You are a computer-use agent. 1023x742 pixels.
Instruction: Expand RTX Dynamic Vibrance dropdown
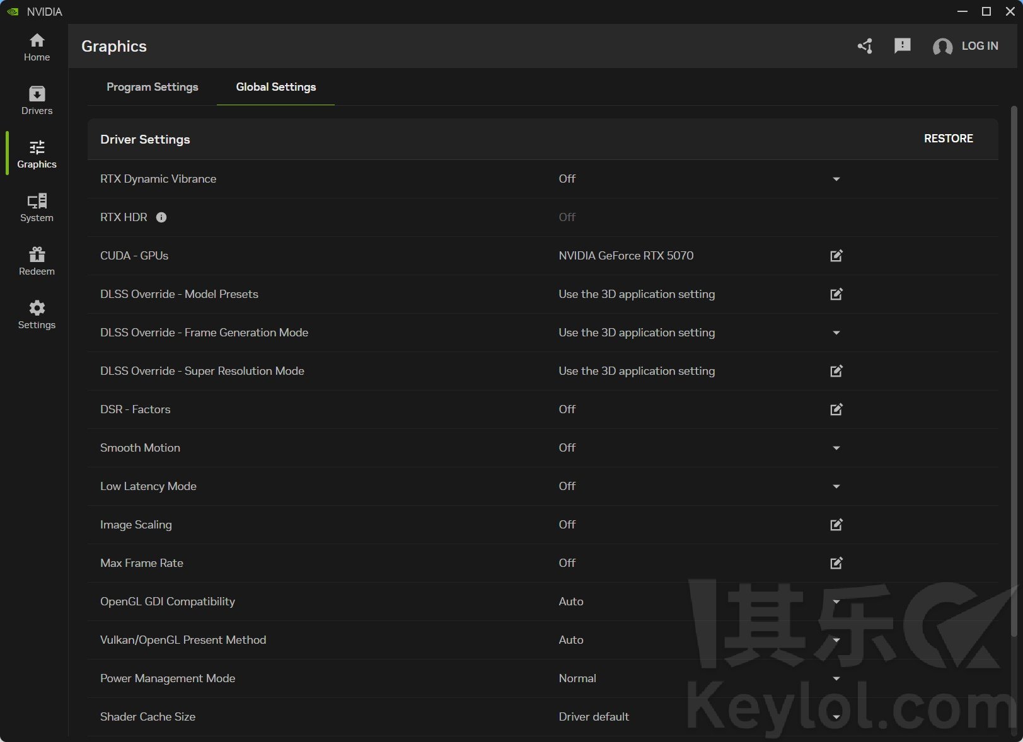click(x=836, y=179)
